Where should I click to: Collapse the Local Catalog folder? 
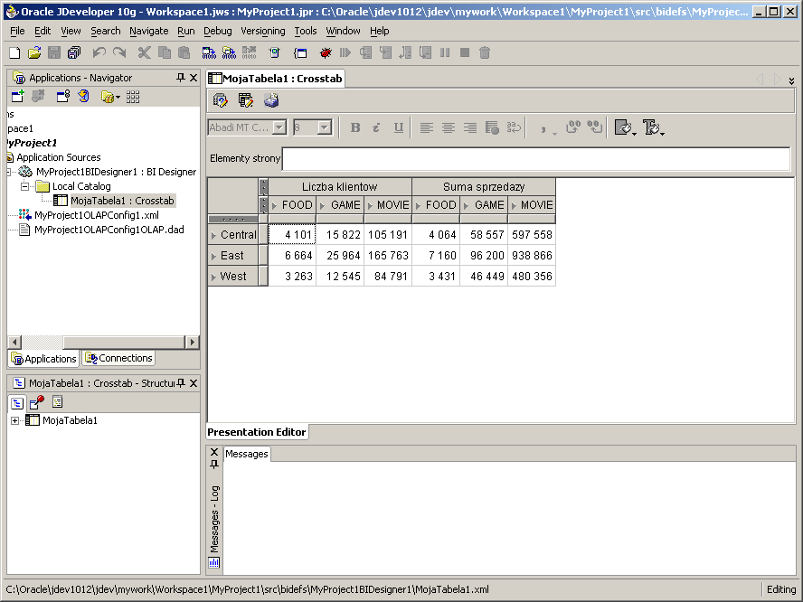[24, 186]
